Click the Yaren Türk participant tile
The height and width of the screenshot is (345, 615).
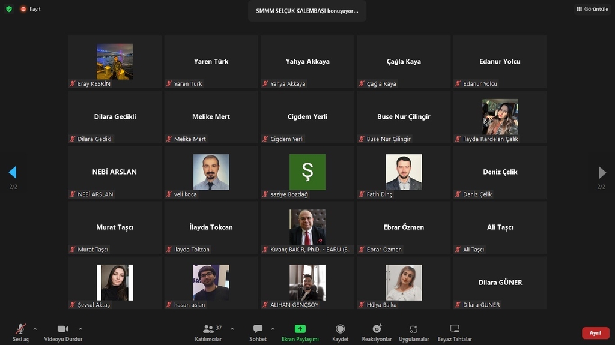click(211, 62)
